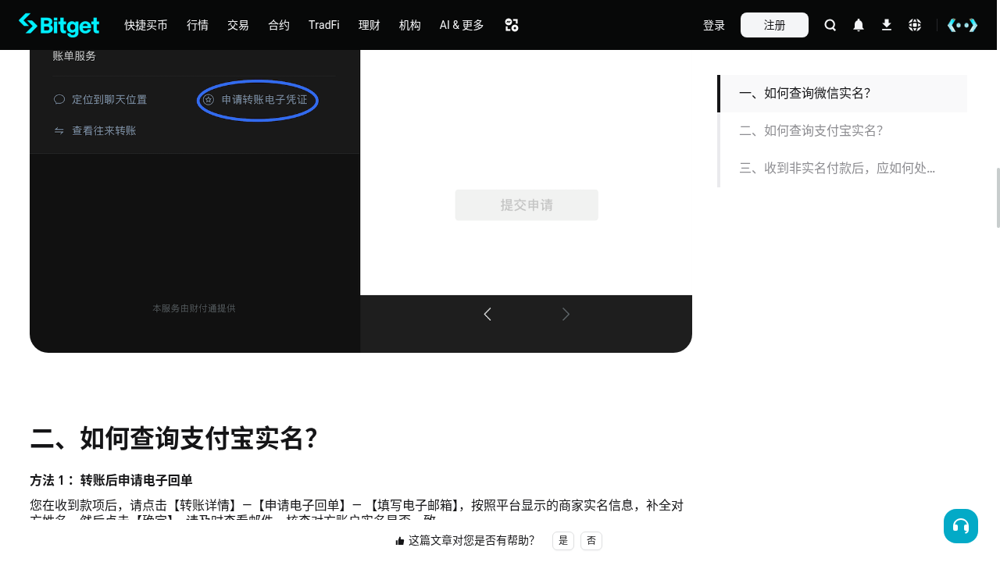The width and height of the screenshot is (1000, 562).
Task: Click the text 方法 1： 转账后申请电子回单
Action: (x=111, y=481)
